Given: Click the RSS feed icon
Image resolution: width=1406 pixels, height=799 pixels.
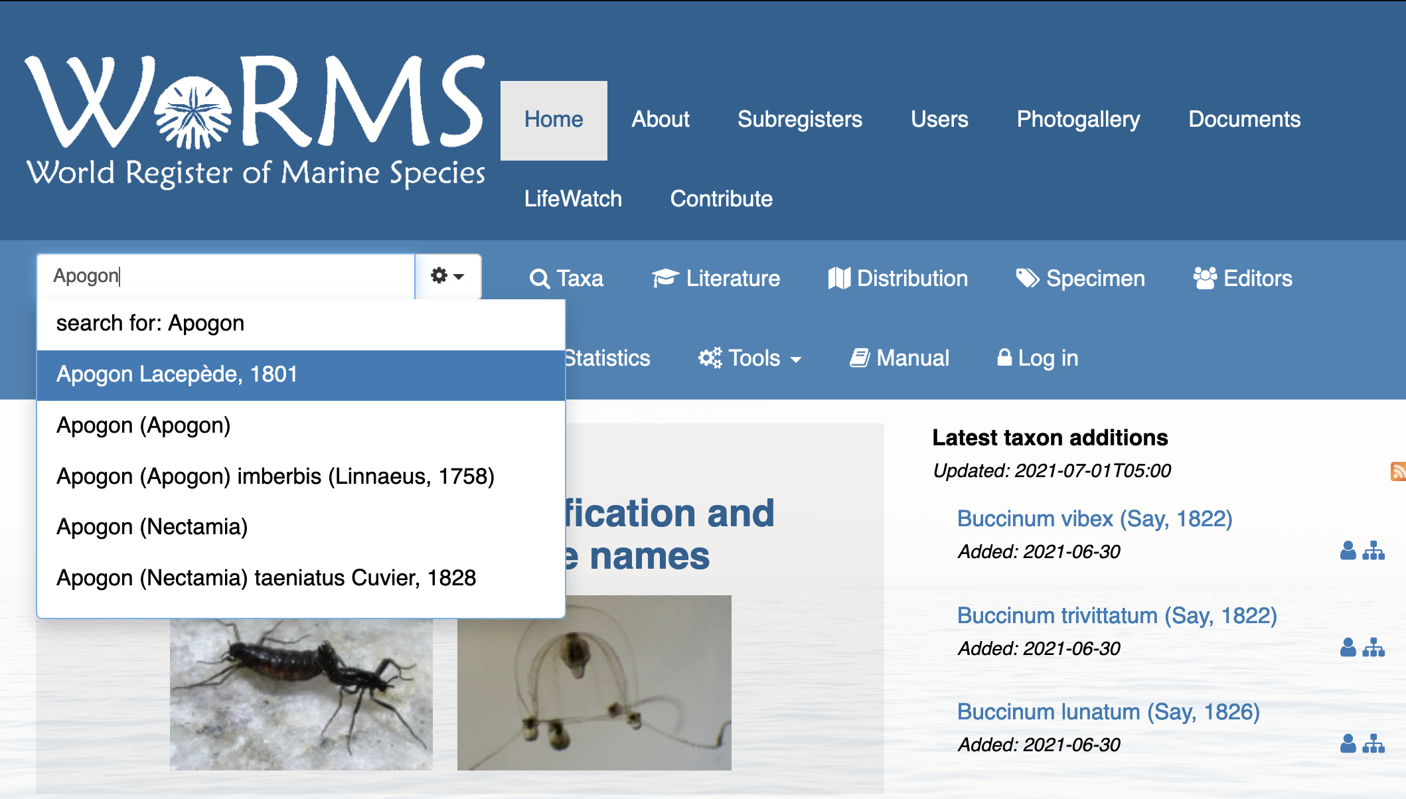Looking at the screenshot, I should pos(1398,471).
